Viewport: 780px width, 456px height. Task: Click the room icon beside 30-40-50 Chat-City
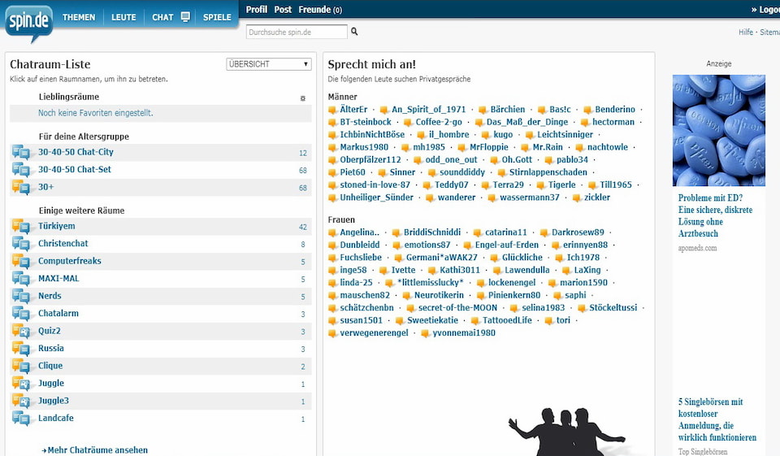(20, 153)
